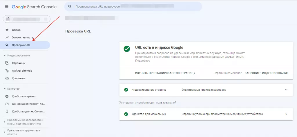Expand Прежние инструменты и отчеты section
297x137 pixels.
click(22, 132)
